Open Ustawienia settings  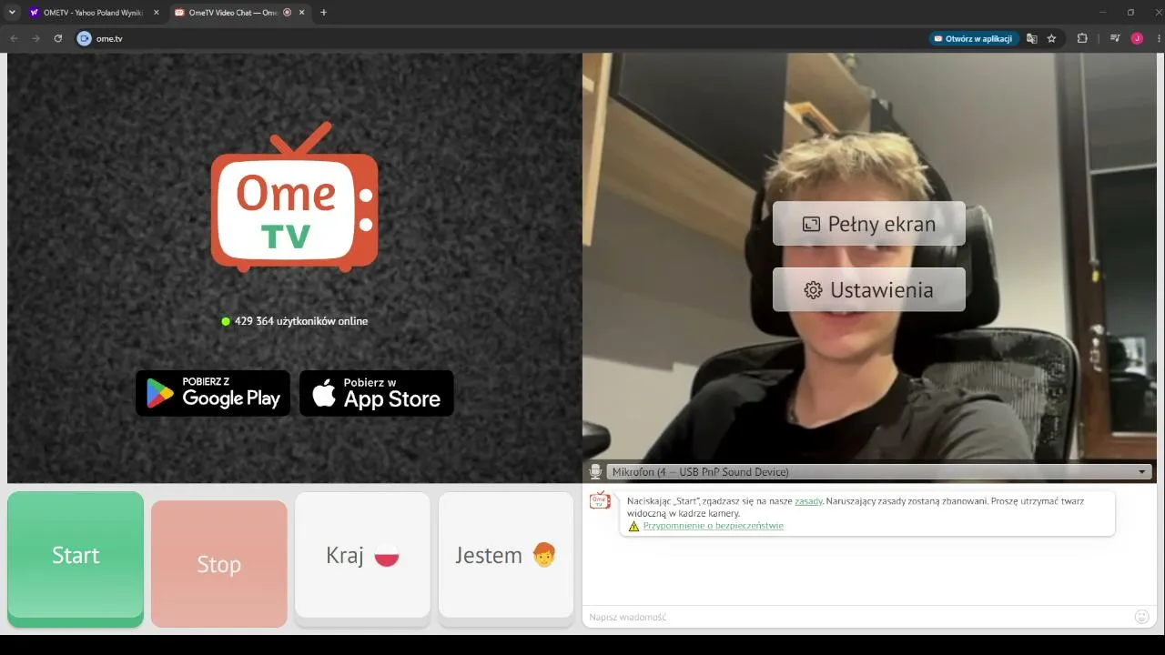[869, 290]
